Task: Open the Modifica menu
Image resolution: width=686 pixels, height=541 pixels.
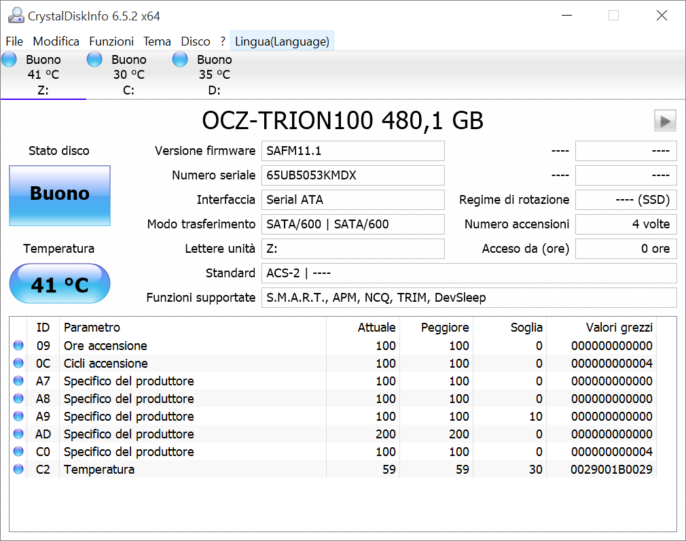Action: (56, 41)
